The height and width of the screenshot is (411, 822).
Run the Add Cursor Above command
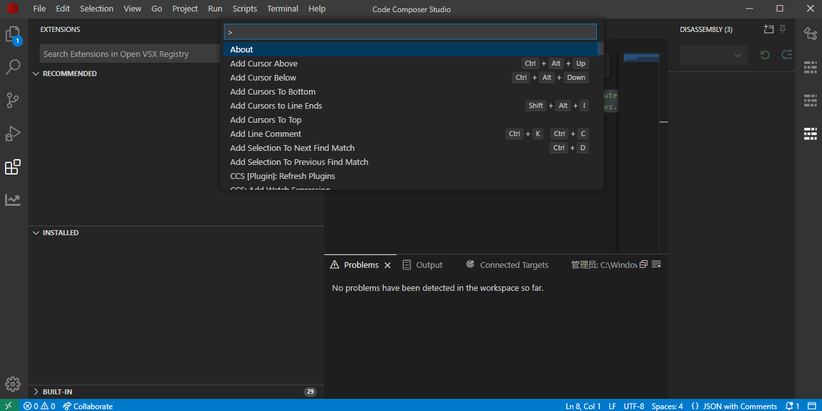coord(410,63)
